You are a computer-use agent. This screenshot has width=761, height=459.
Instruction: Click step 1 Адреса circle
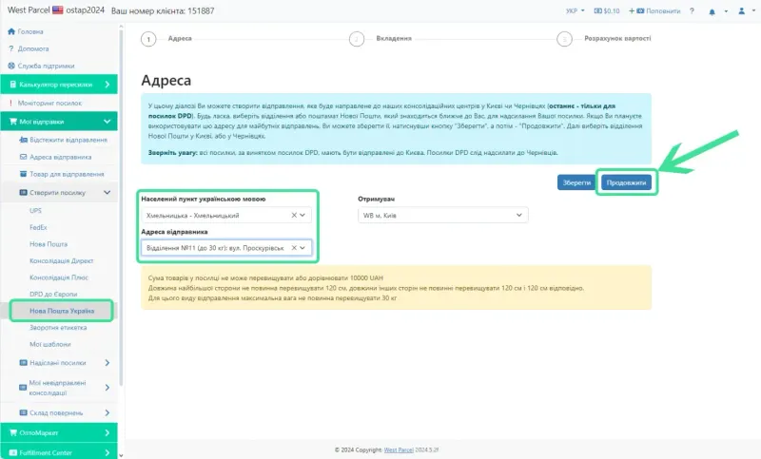click(148, 39)
